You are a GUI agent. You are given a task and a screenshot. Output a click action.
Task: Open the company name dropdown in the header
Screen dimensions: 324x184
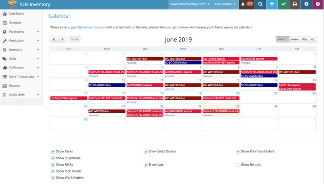(190, 4)
